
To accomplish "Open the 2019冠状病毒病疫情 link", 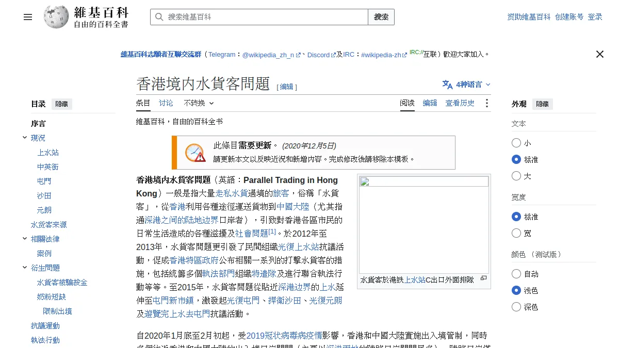I will pos(284,335).
